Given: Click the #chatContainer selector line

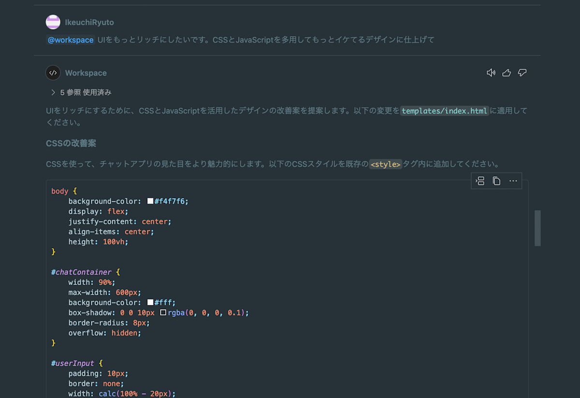Looking at the screenshot, I should pos(86,272).
